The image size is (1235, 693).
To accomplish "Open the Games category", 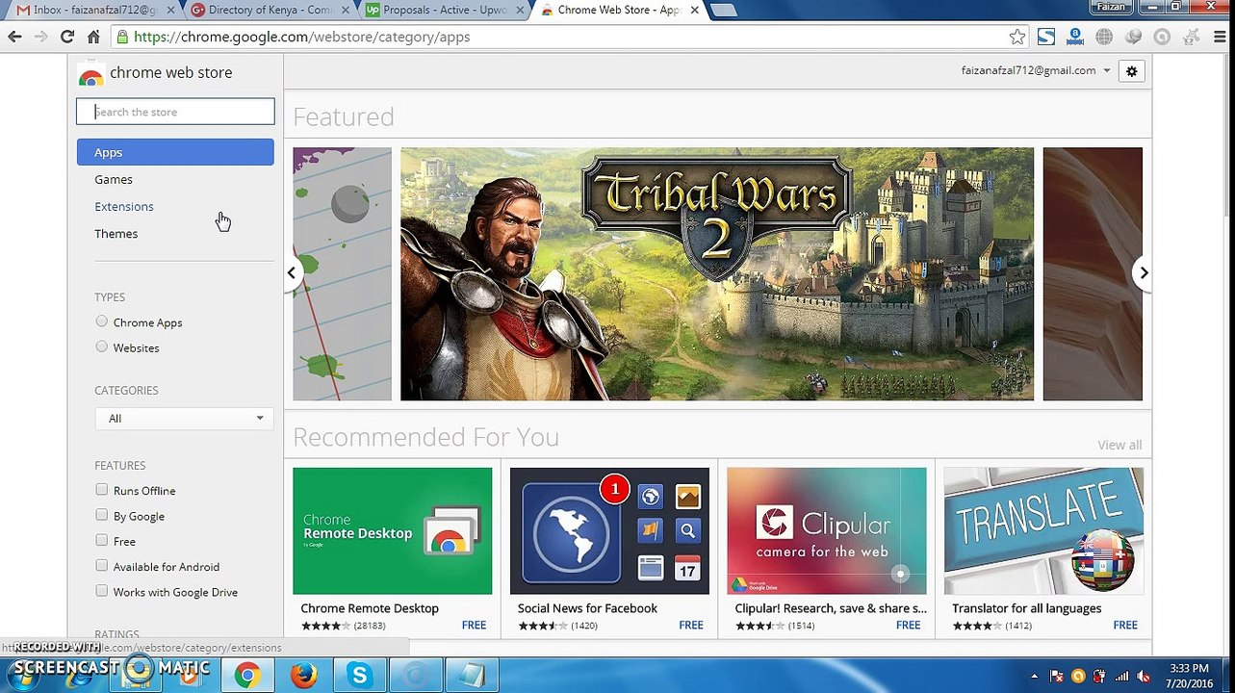I will pos(114,179).
